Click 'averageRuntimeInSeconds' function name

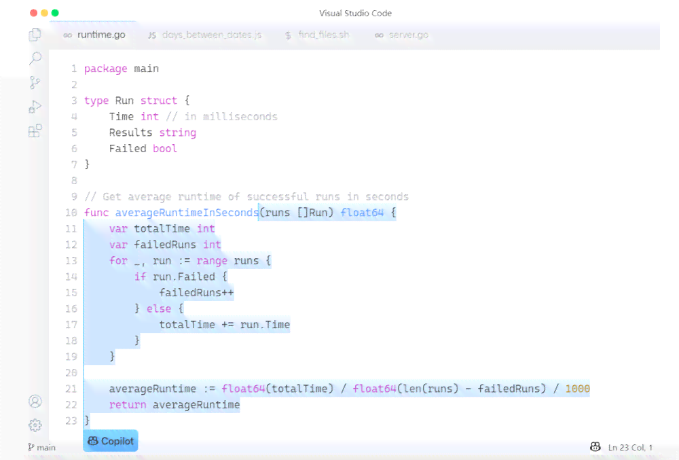(187, 213)
